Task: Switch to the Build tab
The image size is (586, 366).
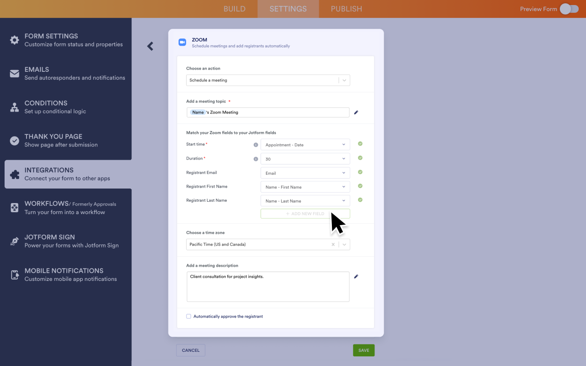Action: [x=234, y=9]
